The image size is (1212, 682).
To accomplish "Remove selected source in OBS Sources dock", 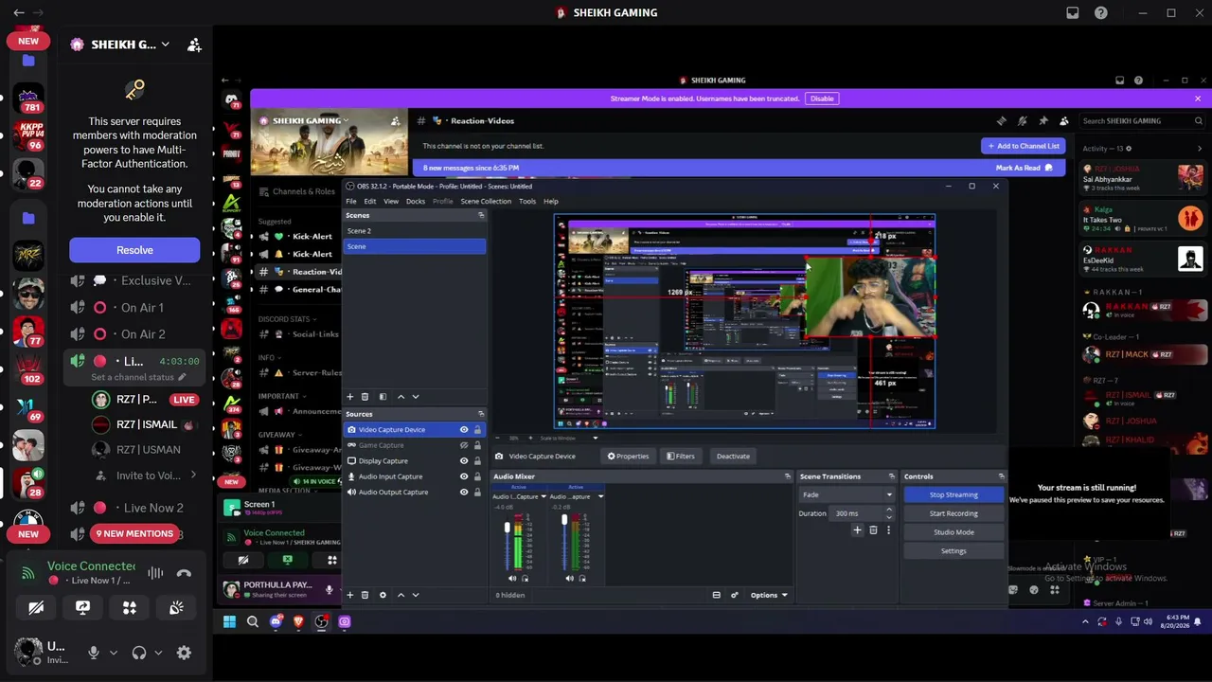I will click(365, 595).
